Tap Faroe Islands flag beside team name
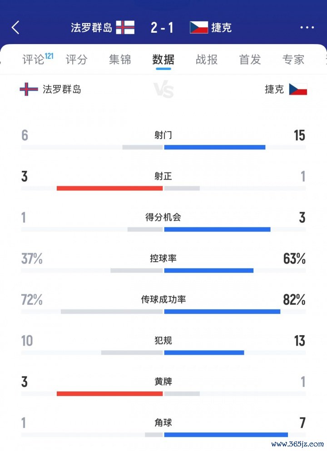The width and height of the screenshot is (327, 451). [x=29, y=89]
